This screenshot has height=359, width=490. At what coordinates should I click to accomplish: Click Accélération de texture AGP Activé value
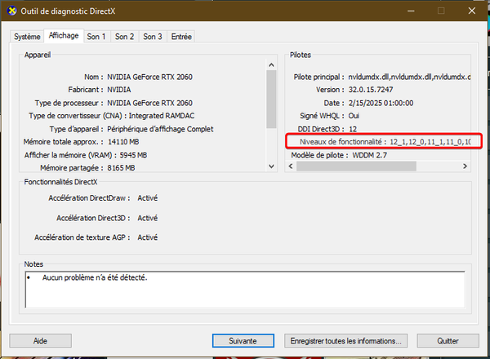tap(148, 237)
